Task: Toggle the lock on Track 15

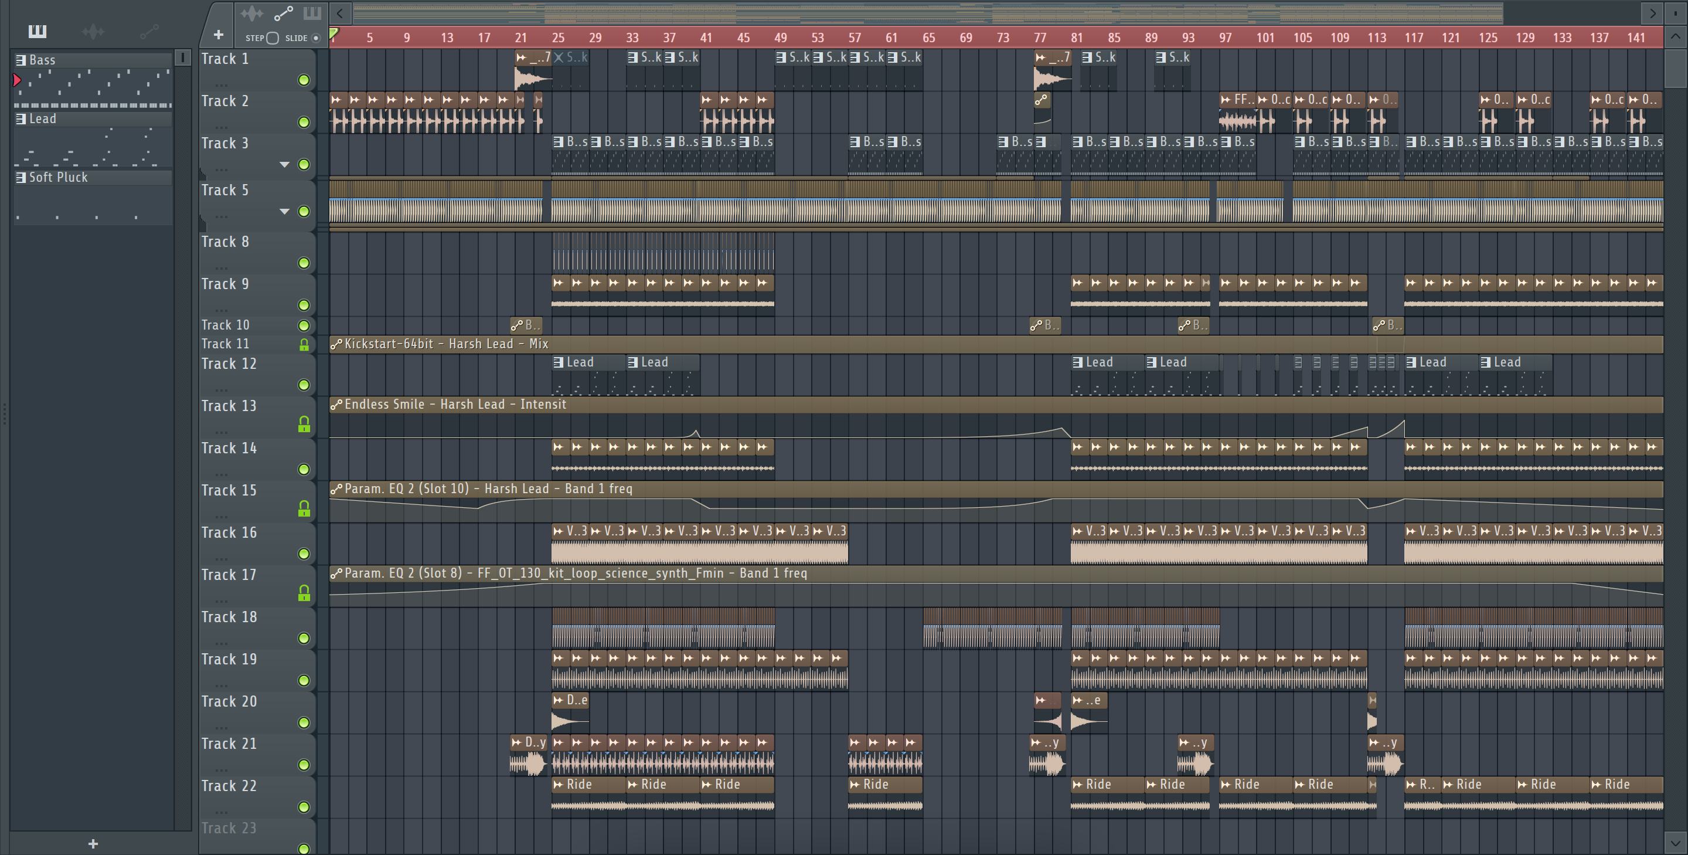Action: [x=304, y=508]
